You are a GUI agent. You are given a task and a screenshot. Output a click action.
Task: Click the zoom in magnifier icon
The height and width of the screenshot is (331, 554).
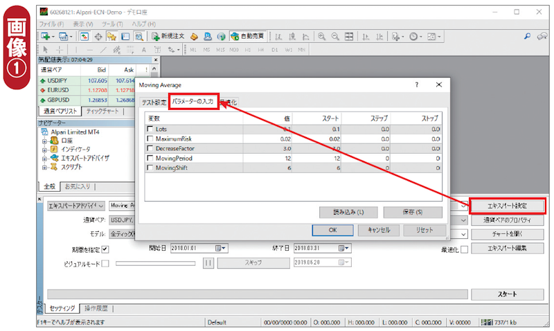(x=321, y=36)
